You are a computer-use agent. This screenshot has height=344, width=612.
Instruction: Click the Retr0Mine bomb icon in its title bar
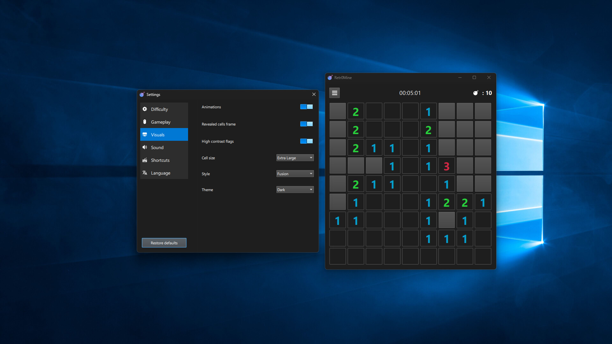[x=331, y=77]
